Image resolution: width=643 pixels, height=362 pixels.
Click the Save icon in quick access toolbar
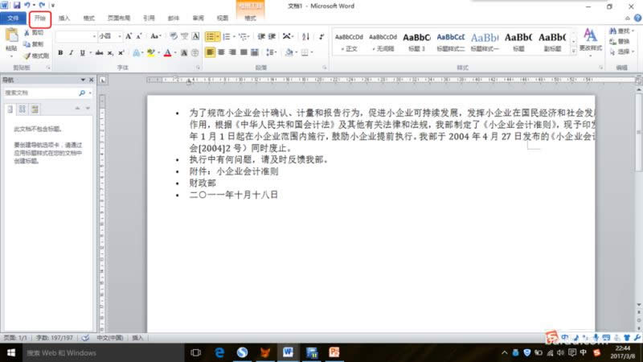[x=18, y=5]
